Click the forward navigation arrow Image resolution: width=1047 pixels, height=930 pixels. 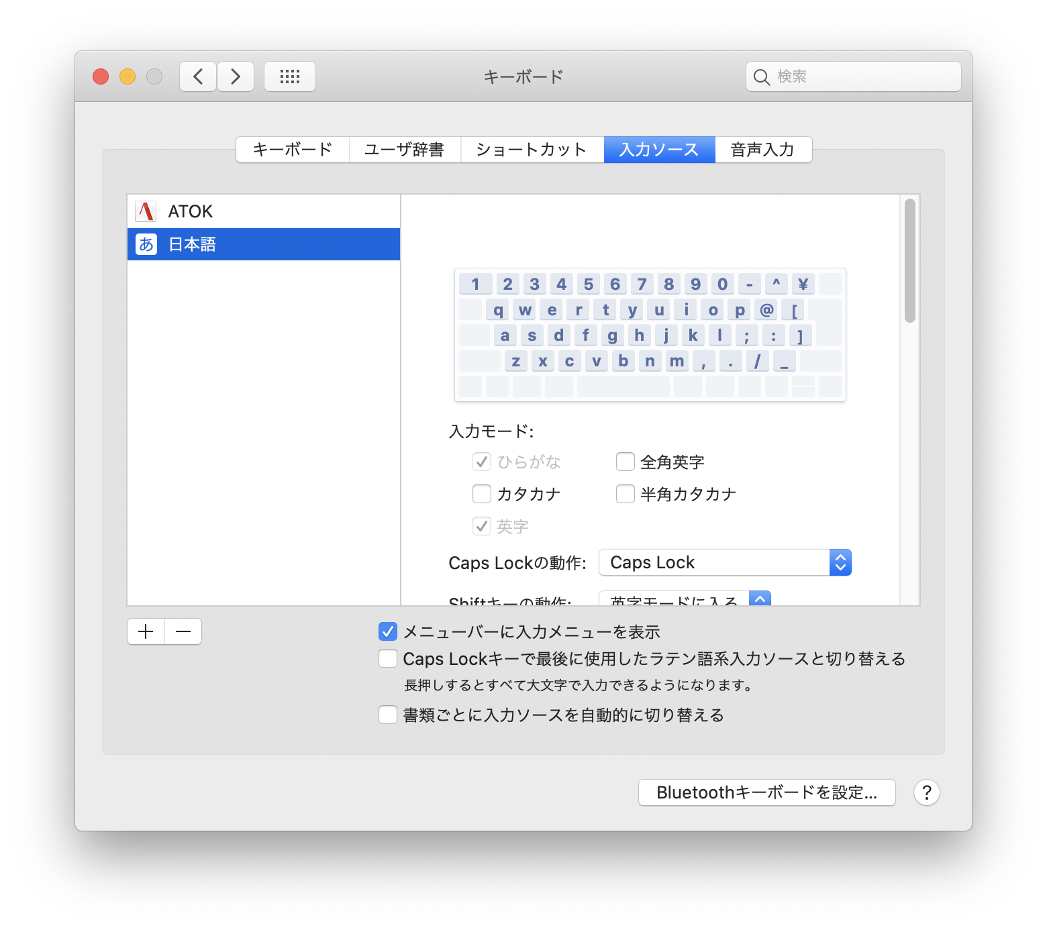pos(236,76)
